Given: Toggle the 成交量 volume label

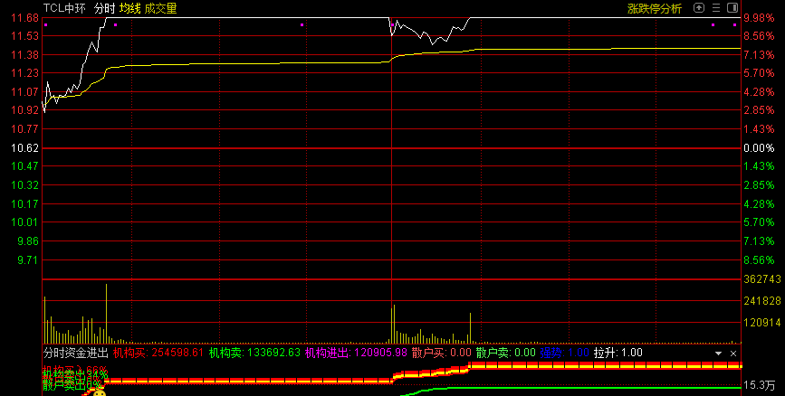Looking at the screenshot, I should tap(161, 8).
